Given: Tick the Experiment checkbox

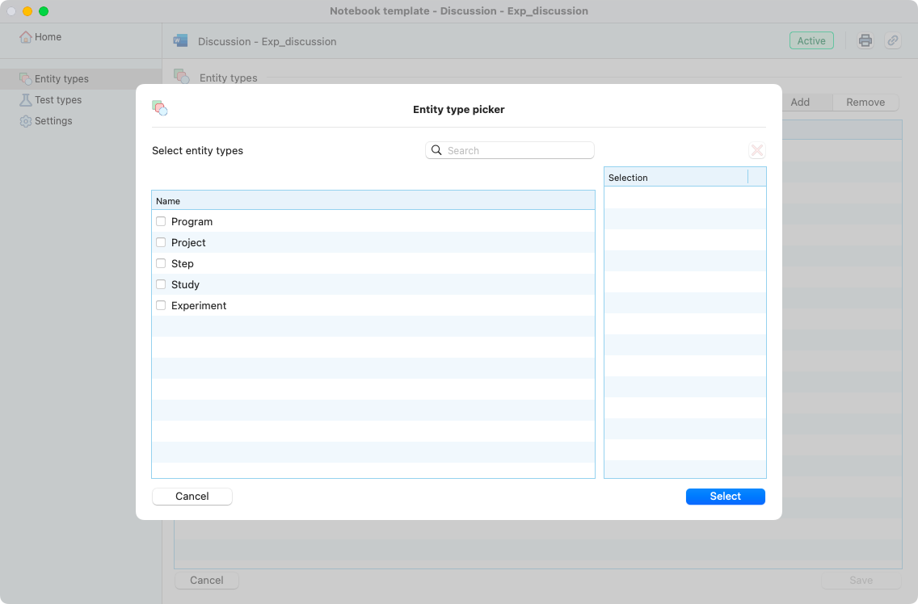Looking at the screenshot, I should point(161,305).
